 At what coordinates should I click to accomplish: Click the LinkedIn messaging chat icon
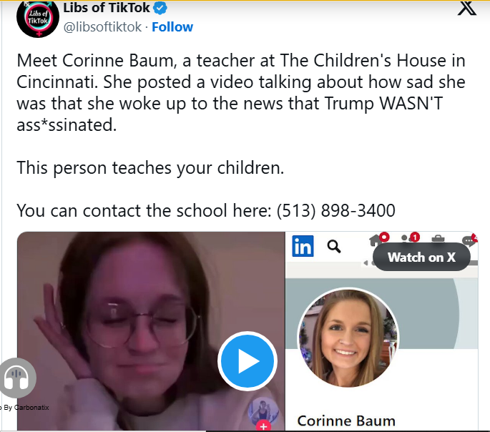(470, 240)
